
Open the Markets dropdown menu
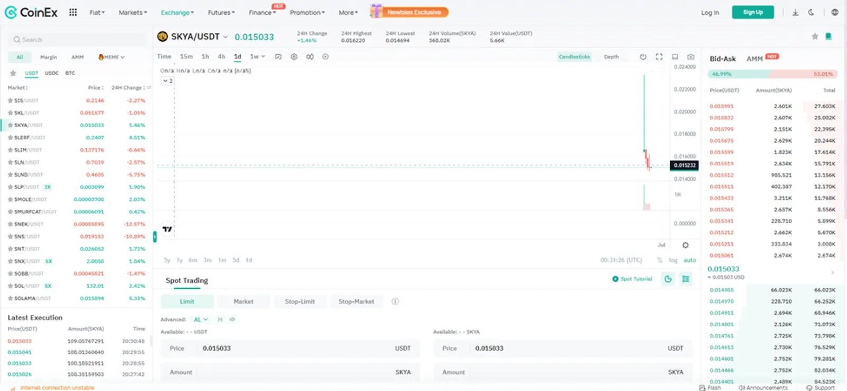(x=132, y=12)
